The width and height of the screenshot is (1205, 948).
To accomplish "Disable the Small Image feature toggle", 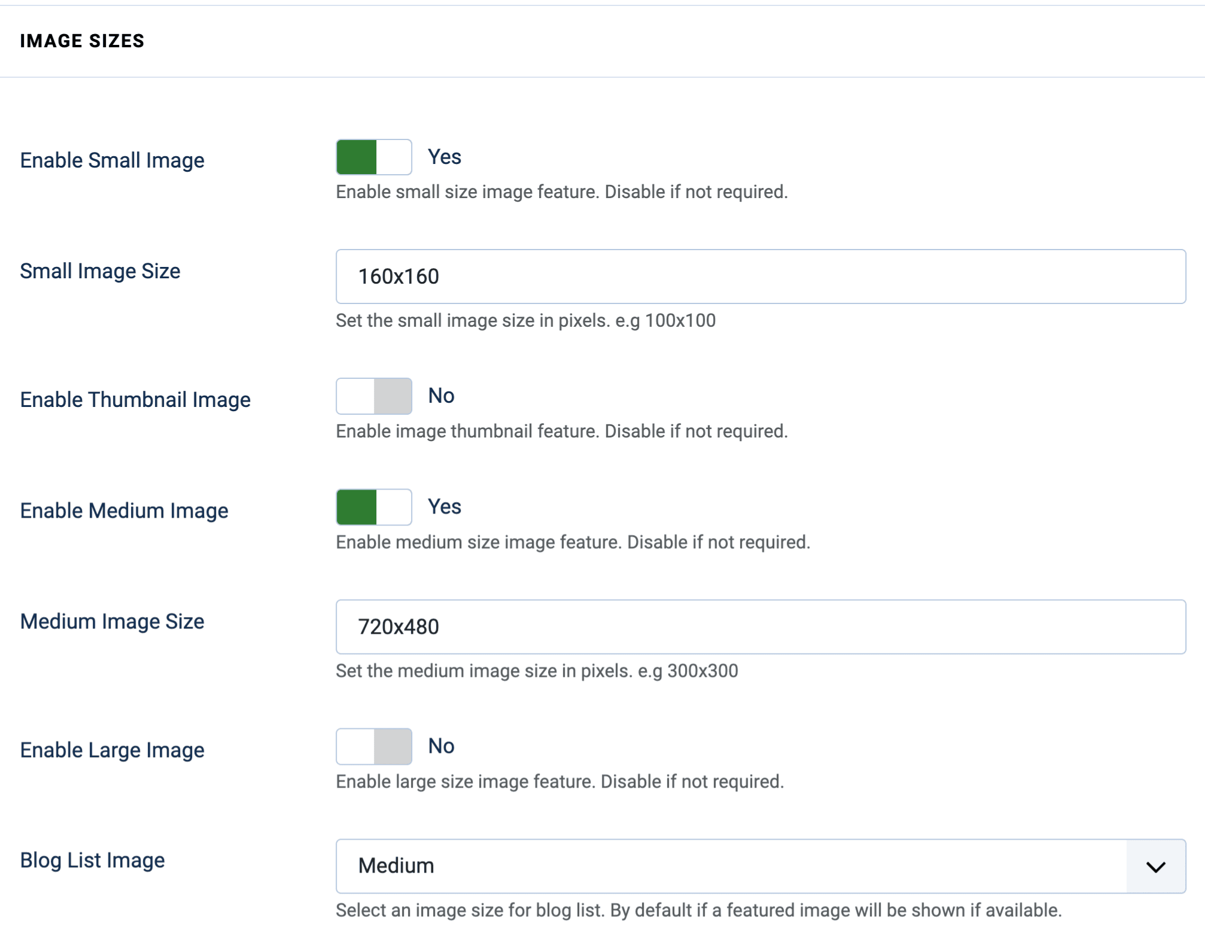I will (x=373, y=157).
